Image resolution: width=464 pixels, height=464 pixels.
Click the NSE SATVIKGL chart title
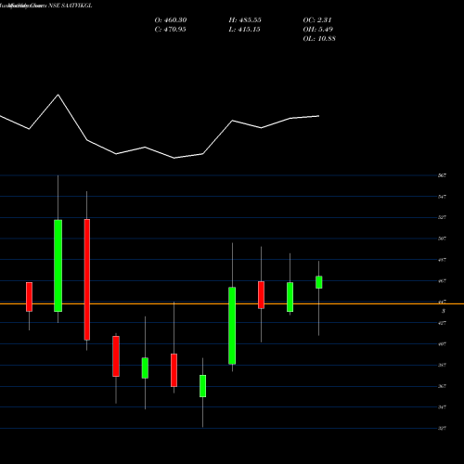(71, 6)
